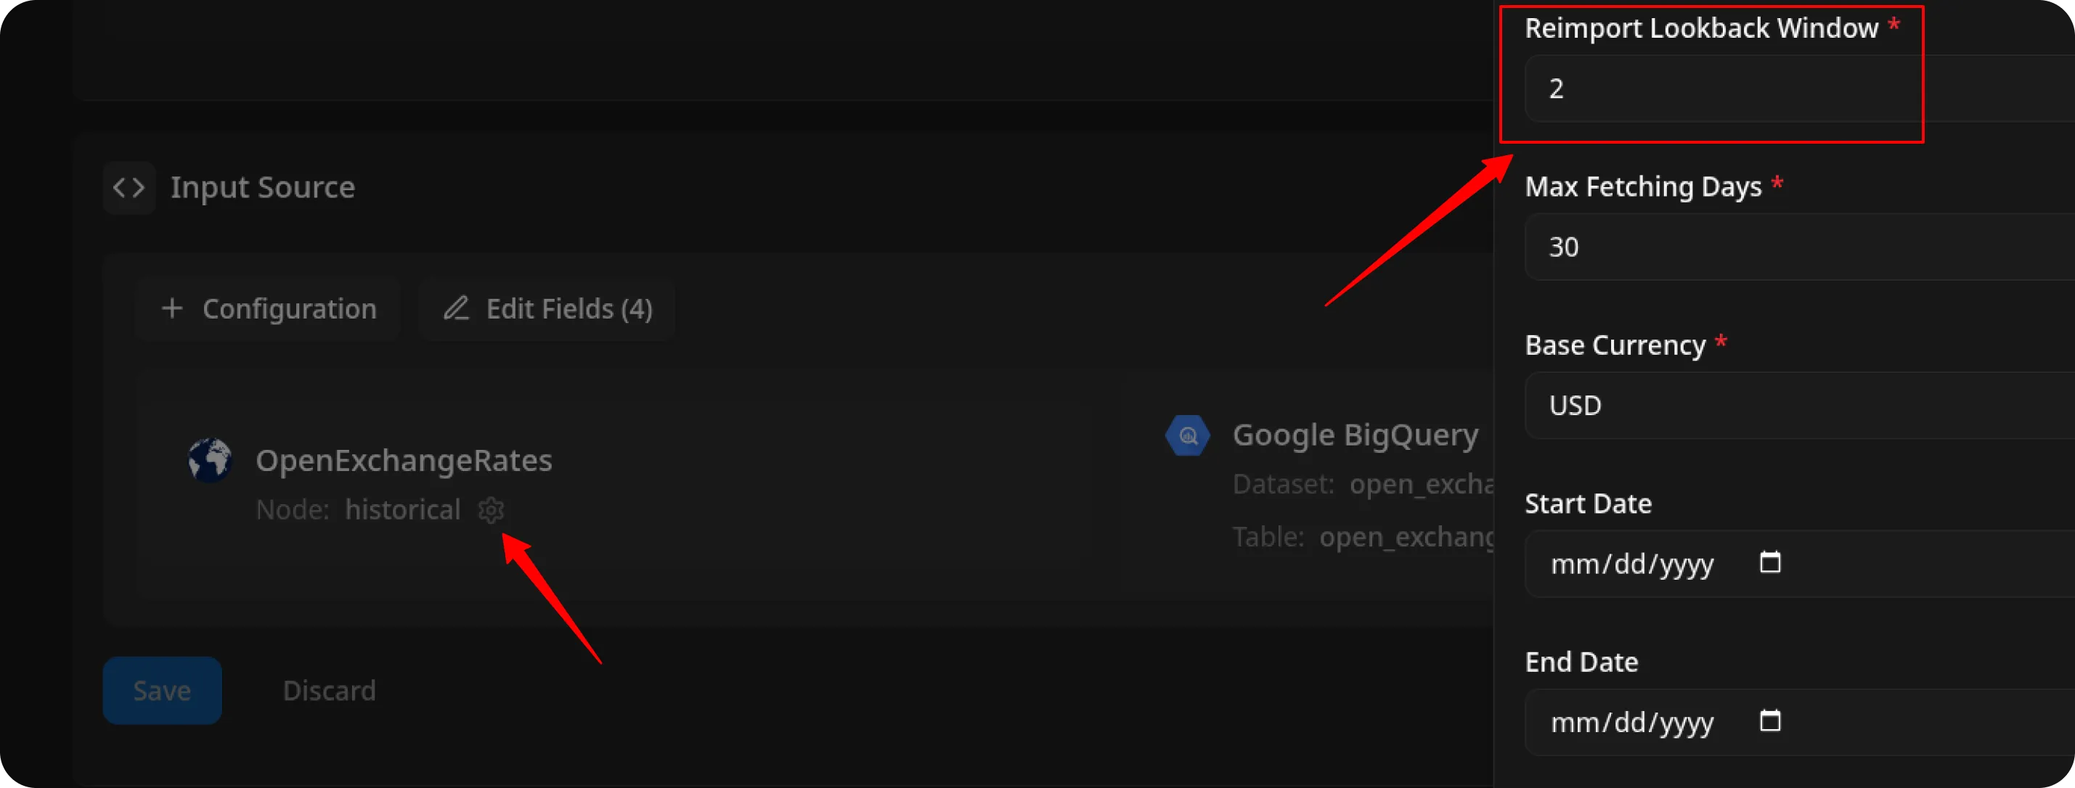Click the plus icon on Configuration
Image resolution: width=2075 pixels, height=788 pixels.
point(171,308)
